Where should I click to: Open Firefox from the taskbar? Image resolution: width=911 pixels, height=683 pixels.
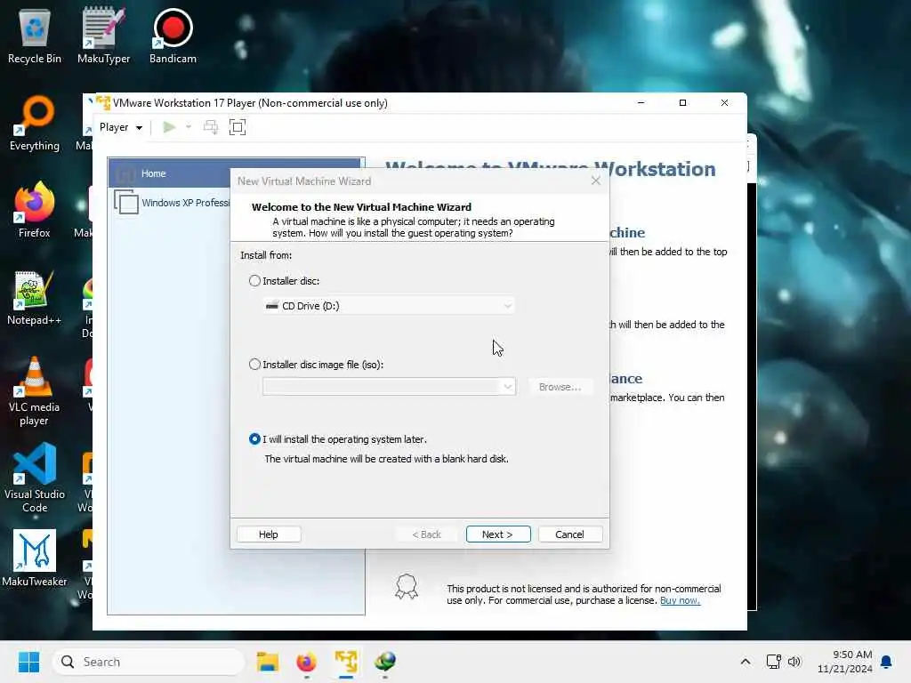(306, 662)
